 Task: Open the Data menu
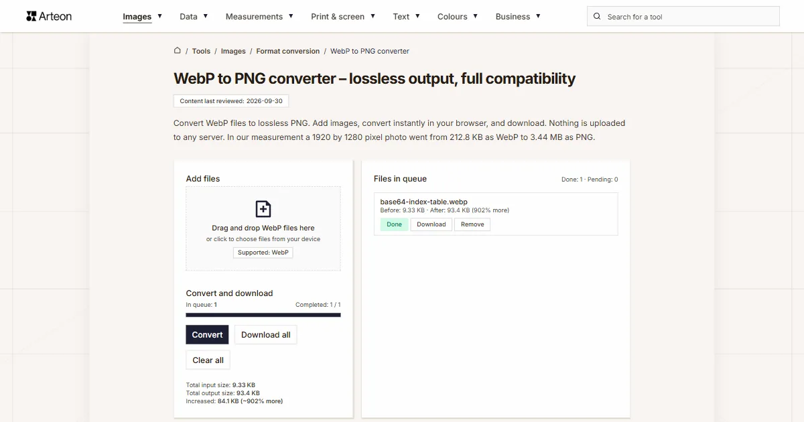pos(194,16)
